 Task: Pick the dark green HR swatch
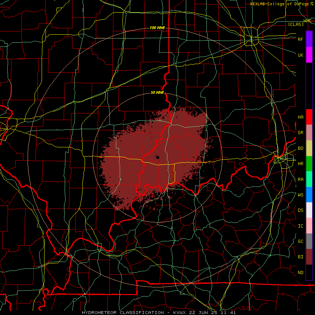[x=309, y=164]
